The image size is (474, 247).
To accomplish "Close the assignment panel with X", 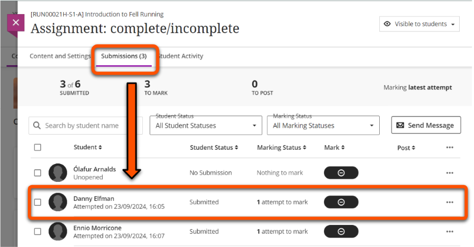I will [x=16, y=23].
